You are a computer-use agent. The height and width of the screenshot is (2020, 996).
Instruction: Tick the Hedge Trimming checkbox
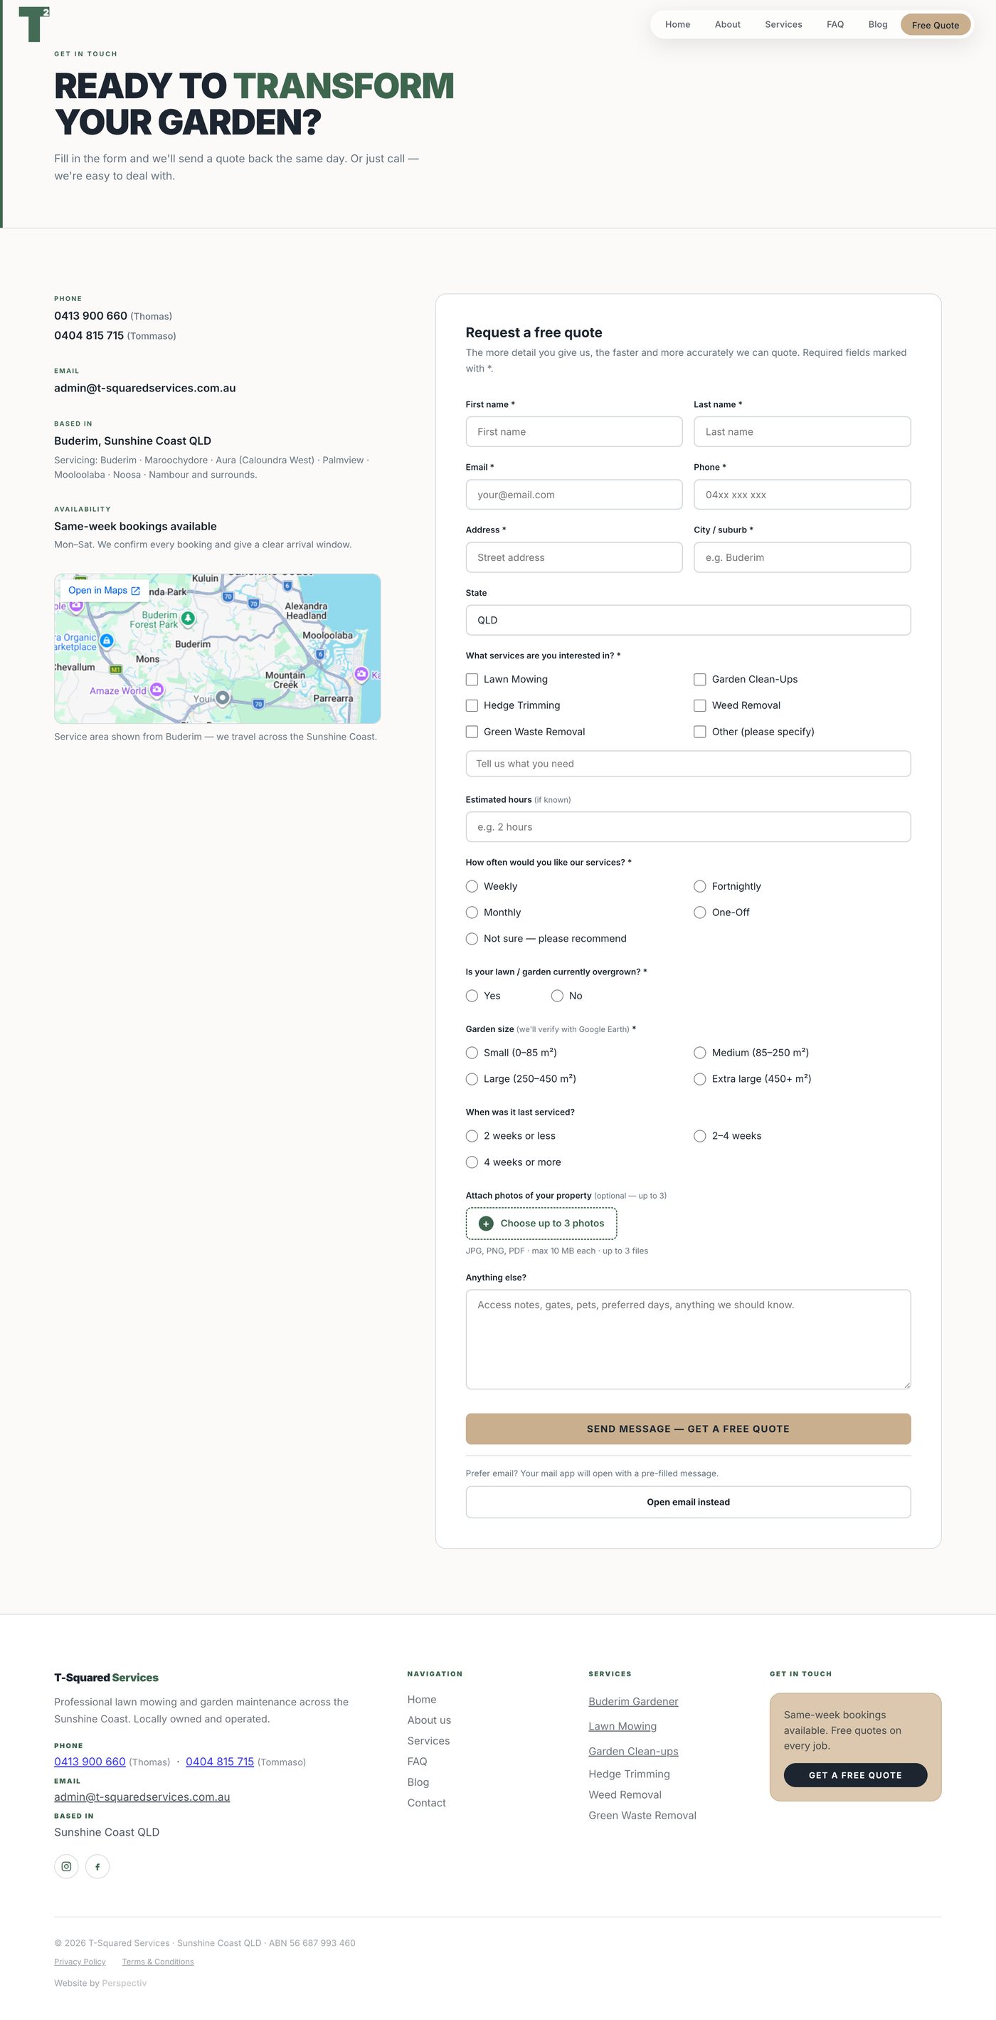472,706
